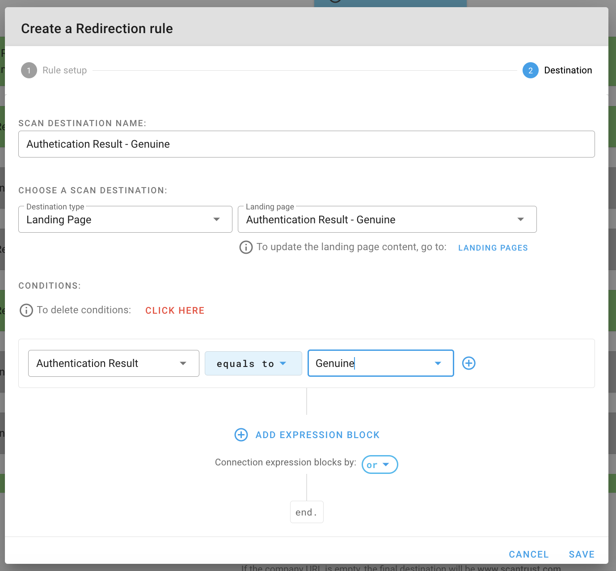Open the Genuine value dropdown arrow
The height and width of the screenshot is (571, 616).
(438, 363)
